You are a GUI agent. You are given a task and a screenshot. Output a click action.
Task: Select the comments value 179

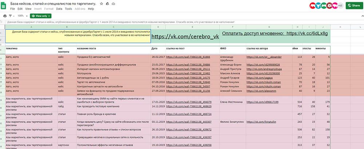pos(323,100)
